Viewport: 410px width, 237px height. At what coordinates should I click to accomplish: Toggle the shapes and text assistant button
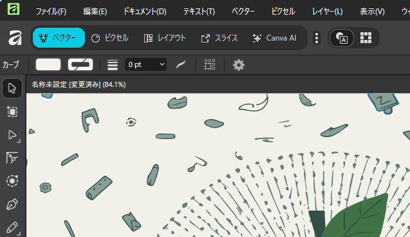click(342, 38)
